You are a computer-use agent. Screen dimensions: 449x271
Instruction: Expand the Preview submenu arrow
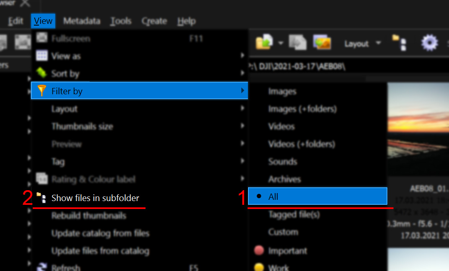[x=243, y=144]
